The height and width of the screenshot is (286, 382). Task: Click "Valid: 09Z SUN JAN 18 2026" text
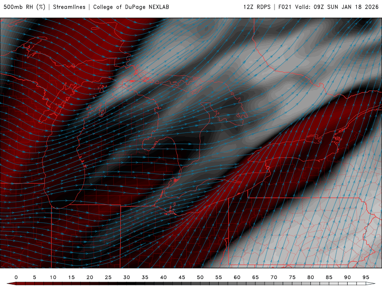tap(337, 7)
